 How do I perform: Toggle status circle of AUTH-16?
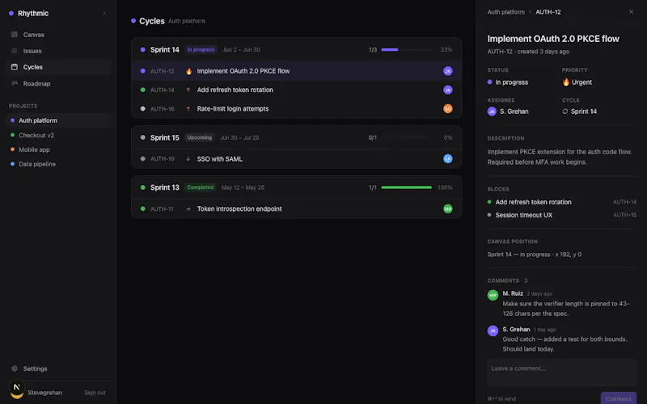pyautogui.click(x=143, y=109)
